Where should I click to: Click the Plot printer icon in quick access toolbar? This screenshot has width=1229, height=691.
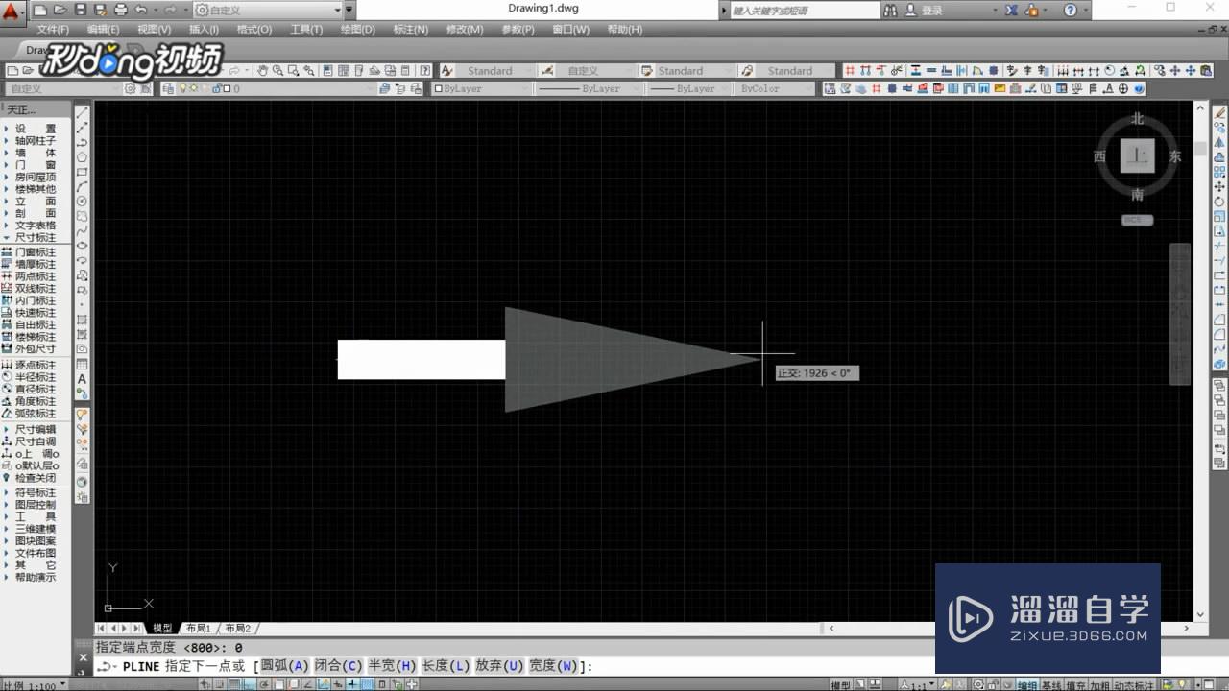click(x=121, y=10)
